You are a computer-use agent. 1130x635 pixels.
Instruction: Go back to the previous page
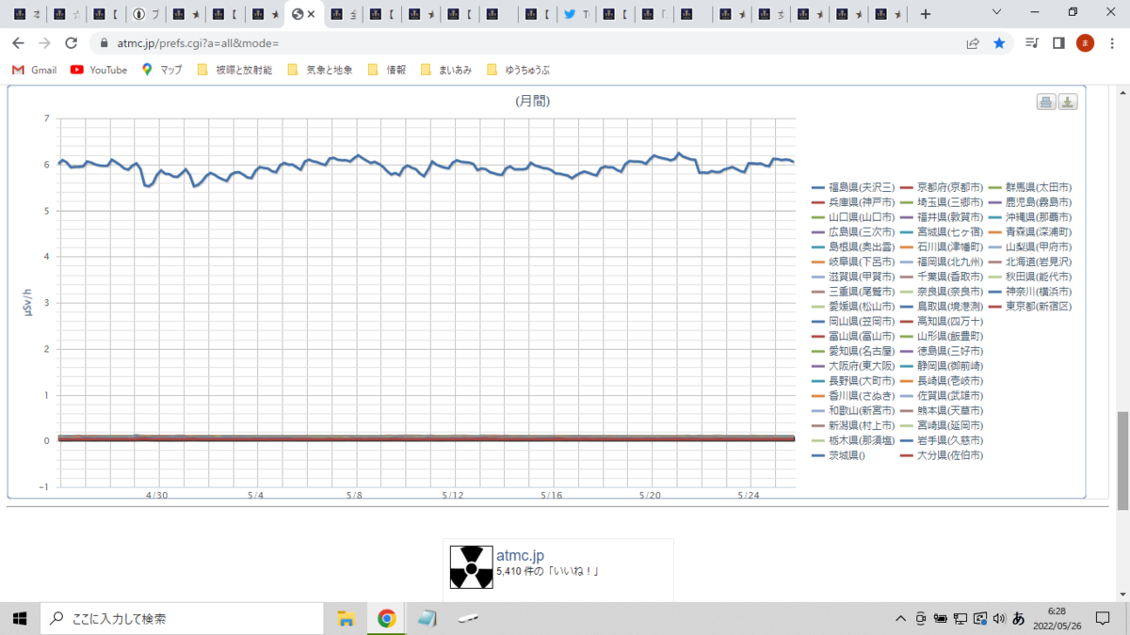(18, 43)
